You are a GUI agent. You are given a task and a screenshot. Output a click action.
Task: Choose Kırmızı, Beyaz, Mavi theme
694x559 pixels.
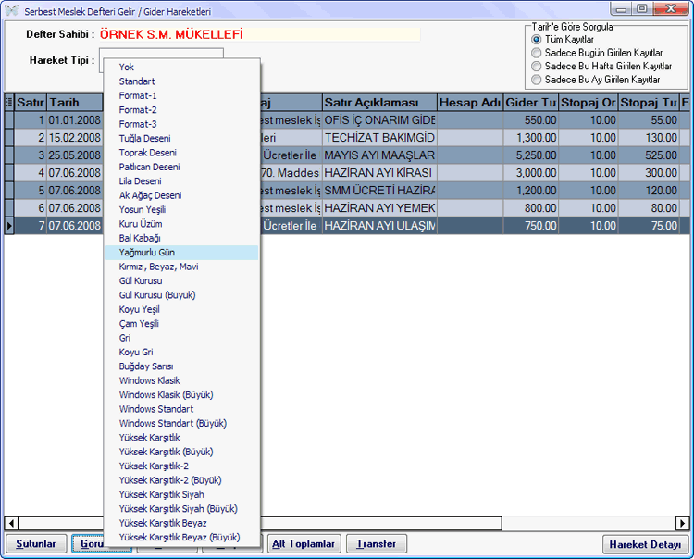pyautogui.click(x=182, y=267)
